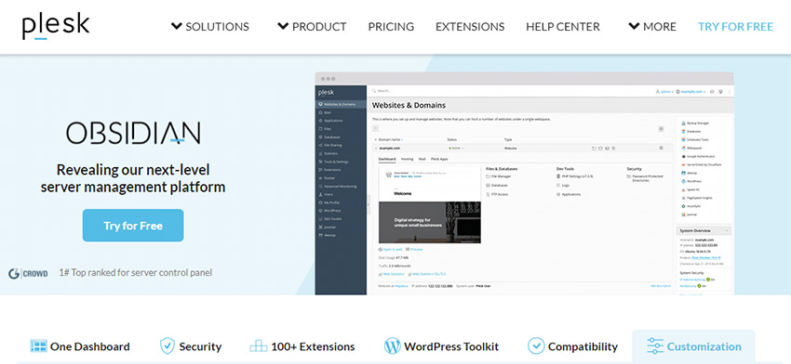Open the example.com row hamburger menu
Screen dimensions: 791x364
[662, 148]
